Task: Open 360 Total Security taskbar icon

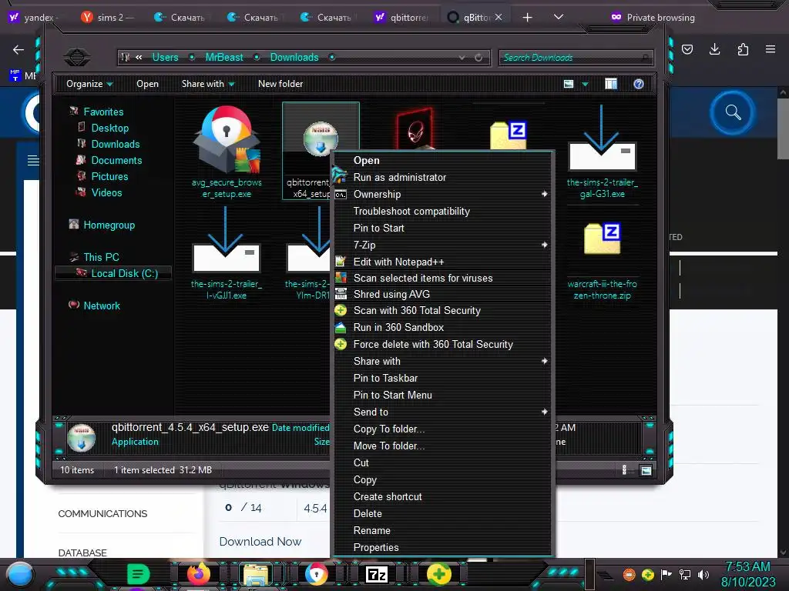Action: click(x=438, y=574)
